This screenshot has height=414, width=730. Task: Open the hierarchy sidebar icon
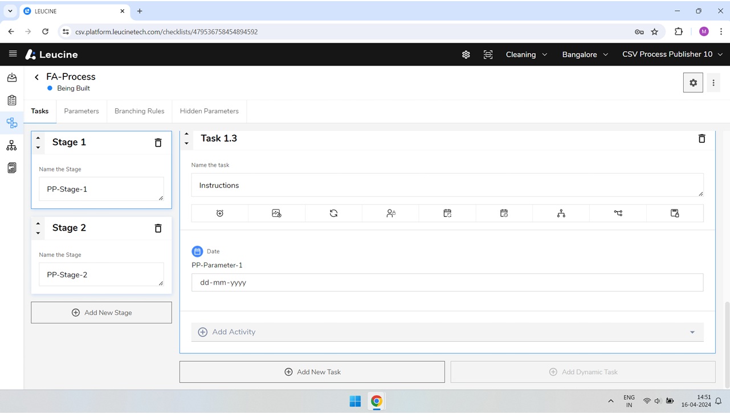click(12, 146)
